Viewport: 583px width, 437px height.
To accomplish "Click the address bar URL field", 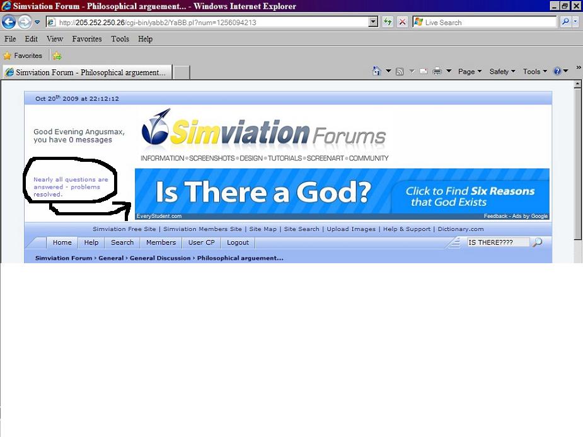I will [x=208, y=22].
